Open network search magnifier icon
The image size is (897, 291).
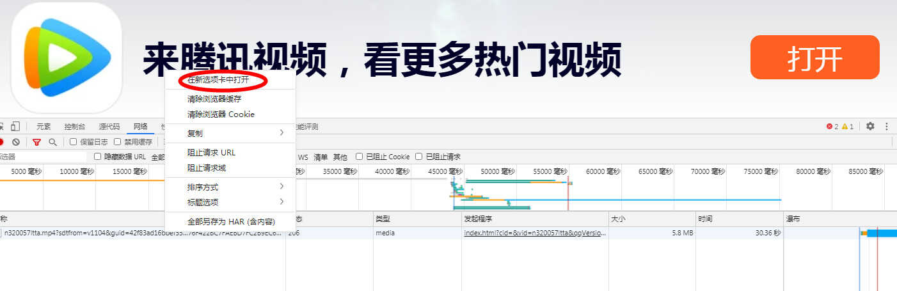[53, 142]
